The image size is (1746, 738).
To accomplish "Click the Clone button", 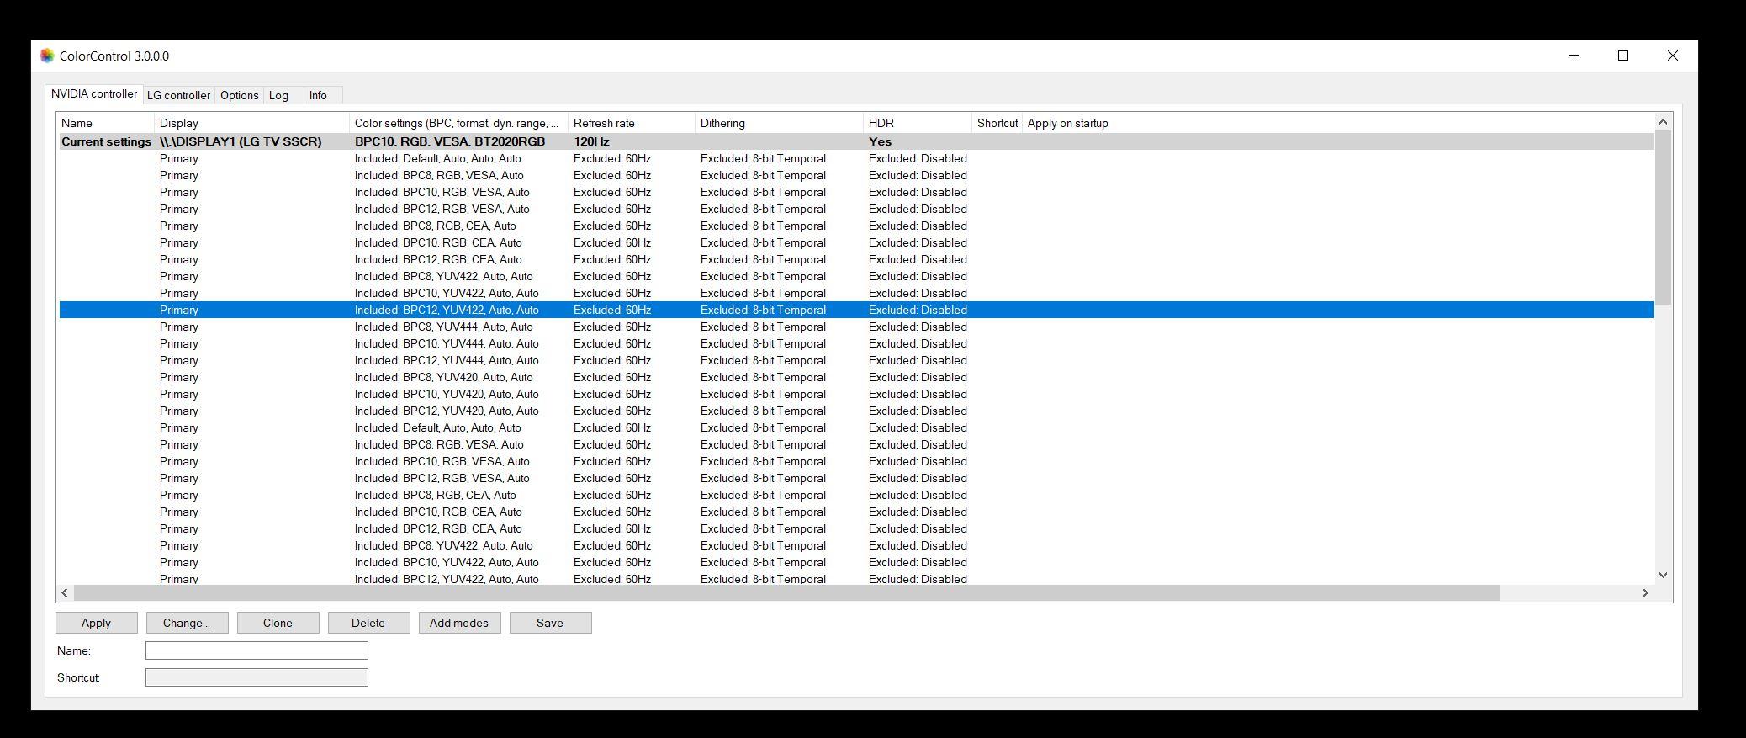I will coord(278,623).
